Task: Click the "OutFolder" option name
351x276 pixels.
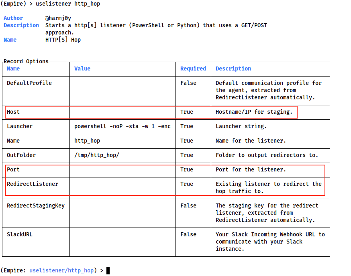Action: (21, 155)
